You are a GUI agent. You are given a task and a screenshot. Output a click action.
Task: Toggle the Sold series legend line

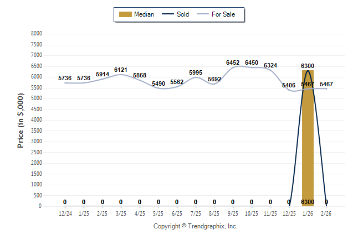[168, 14]
